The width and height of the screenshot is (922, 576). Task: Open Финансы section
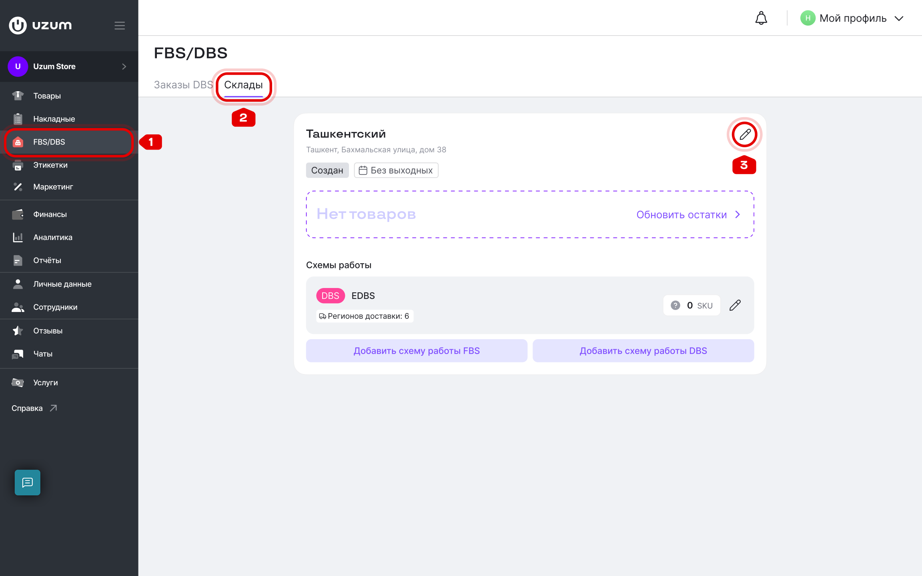(69, 214)
